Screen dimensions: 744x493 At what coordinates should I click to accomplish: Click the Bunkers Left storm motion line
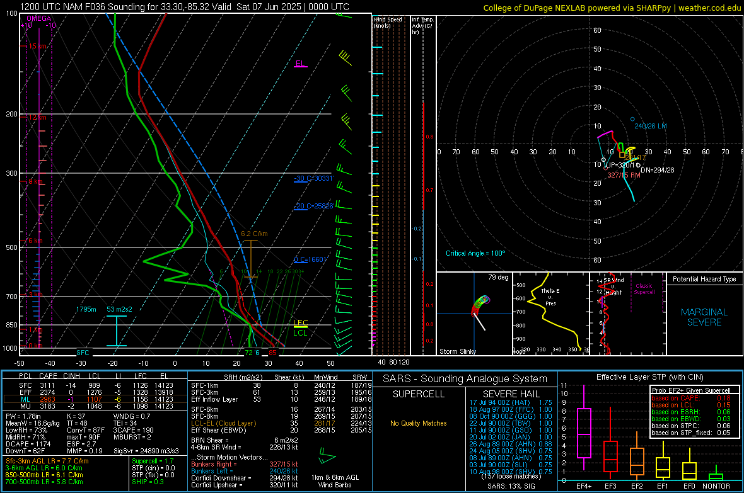(245, 471)
